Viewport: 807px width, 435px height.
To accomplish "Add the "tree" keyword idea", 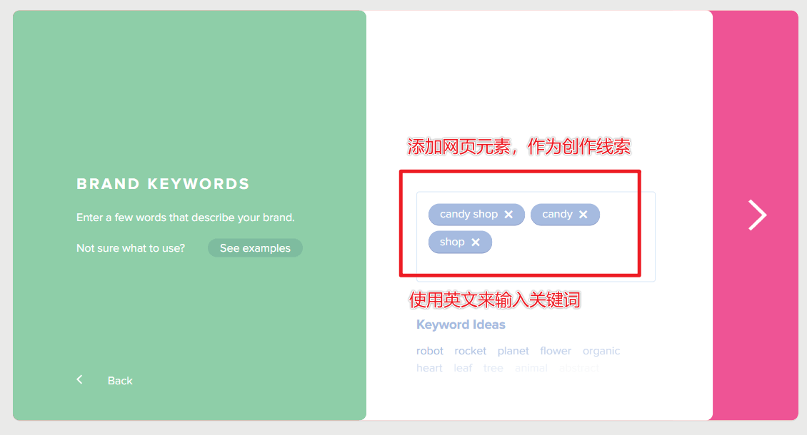I will click(x=493, y=367).
